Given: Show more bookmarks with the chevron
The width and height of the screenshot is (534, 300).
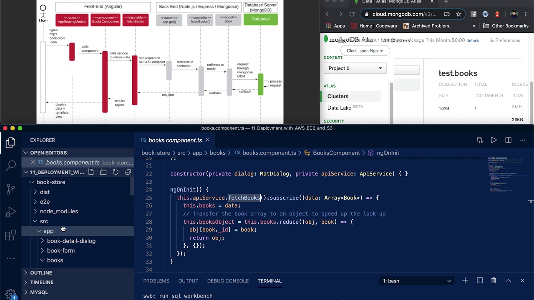Looking at the screenshot, I should [474, 26].
